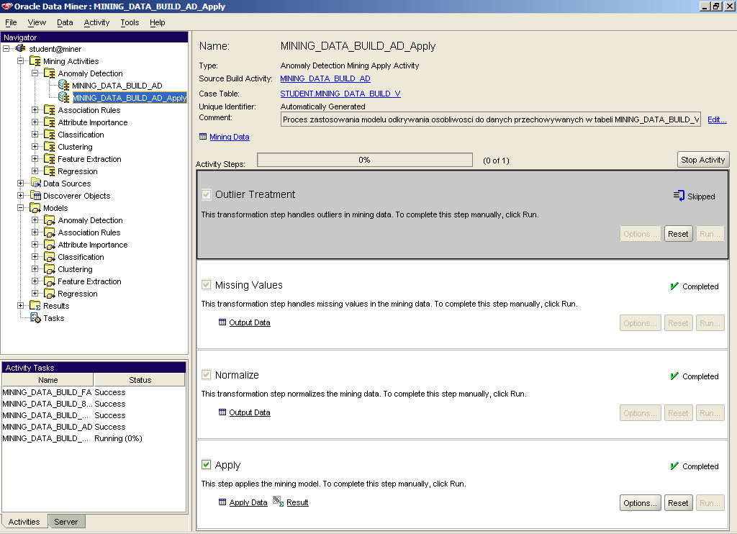The image size is (737, 534).
Task: Open the View menu
Action: [37, 22]
